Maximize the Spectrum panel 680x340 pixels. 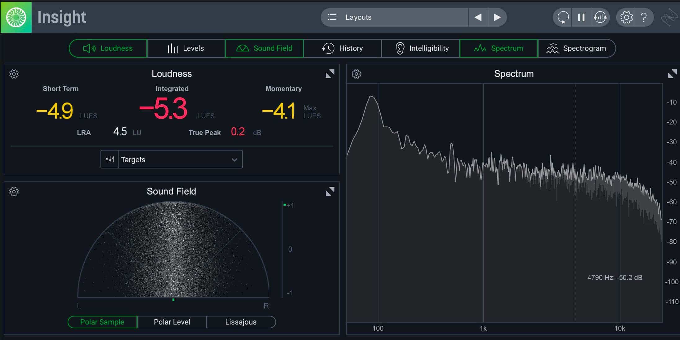pos(672,74)
